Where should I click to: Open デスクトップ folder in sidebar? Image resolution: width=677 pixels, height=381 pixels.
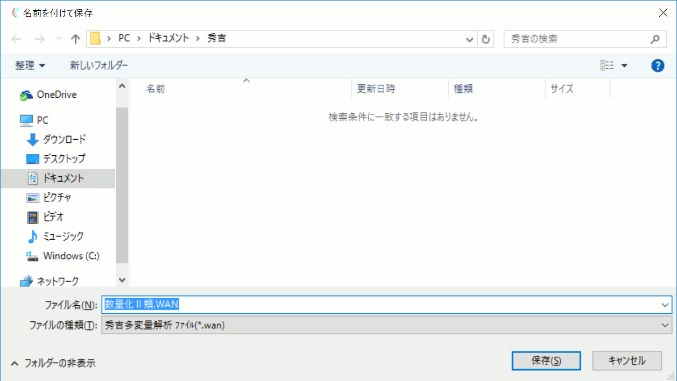(x=65, y=159)
